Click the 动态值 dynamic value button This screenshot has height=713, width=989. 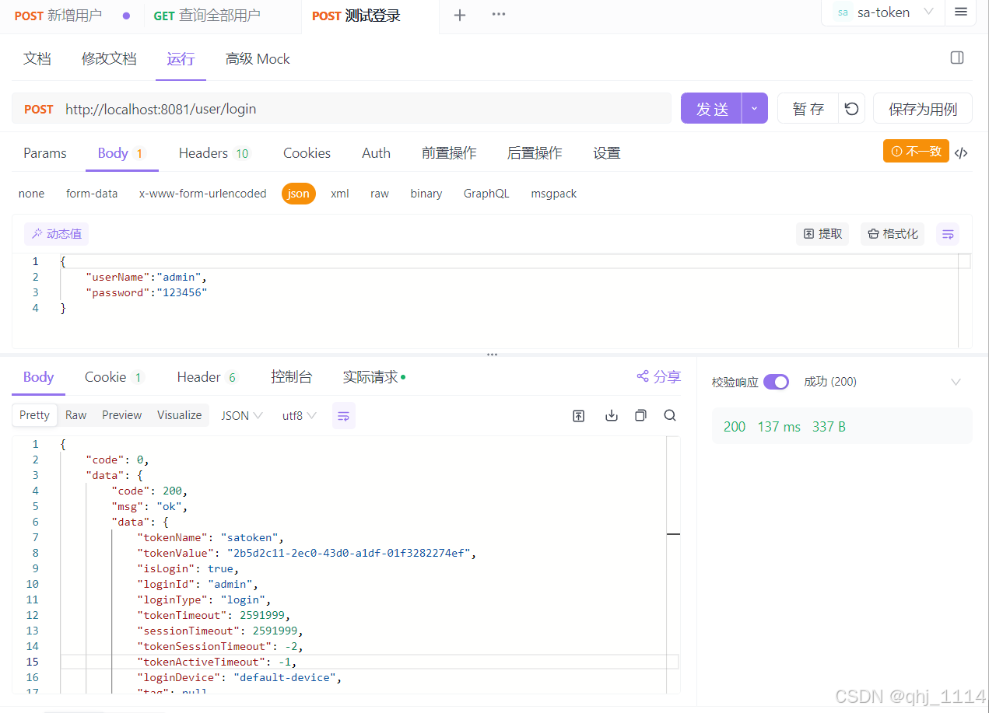pos(57,233)
